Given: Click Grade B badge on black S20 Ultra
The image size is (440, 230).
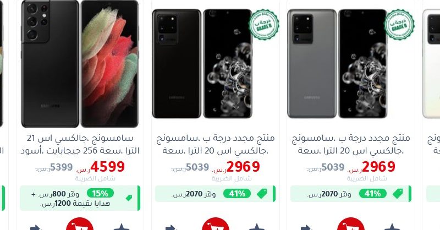Looking at the screenshot, I should (x=264, y=25).
